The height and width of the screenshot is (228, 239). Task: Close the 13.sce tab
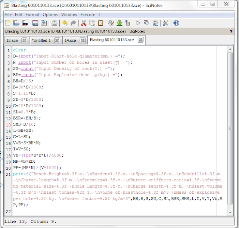24,41
